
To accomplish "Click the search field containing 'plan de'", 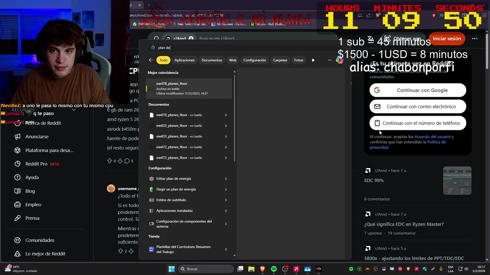I will 245,48.
